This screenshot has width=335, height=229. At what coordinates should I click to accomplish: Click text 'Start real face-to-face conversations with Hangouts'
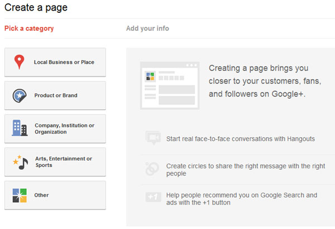tap(241, 139)
